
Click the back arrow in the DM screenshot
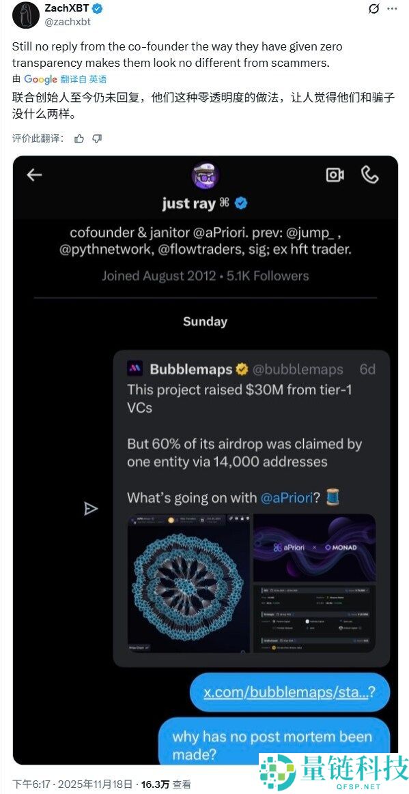tap(33, 175)
